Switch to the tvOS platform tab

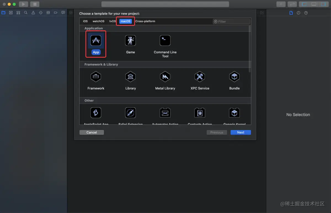(113, 21)
